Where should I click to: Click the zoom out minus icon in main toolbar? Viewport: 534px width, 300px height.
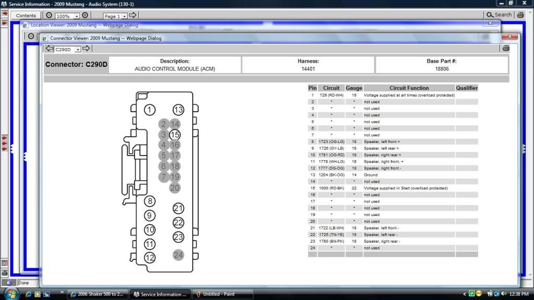point(49,16)
